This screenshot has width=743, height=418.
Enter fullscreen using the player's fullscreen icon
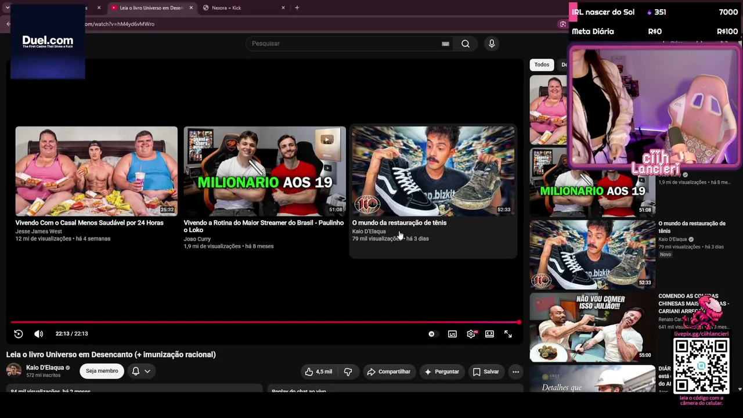[x=508, y=334]
